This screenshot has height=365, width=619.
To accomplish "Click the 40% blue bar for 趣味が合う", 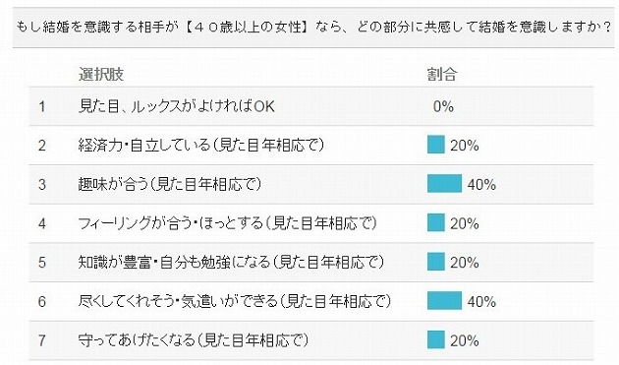I will coord(444,184).
